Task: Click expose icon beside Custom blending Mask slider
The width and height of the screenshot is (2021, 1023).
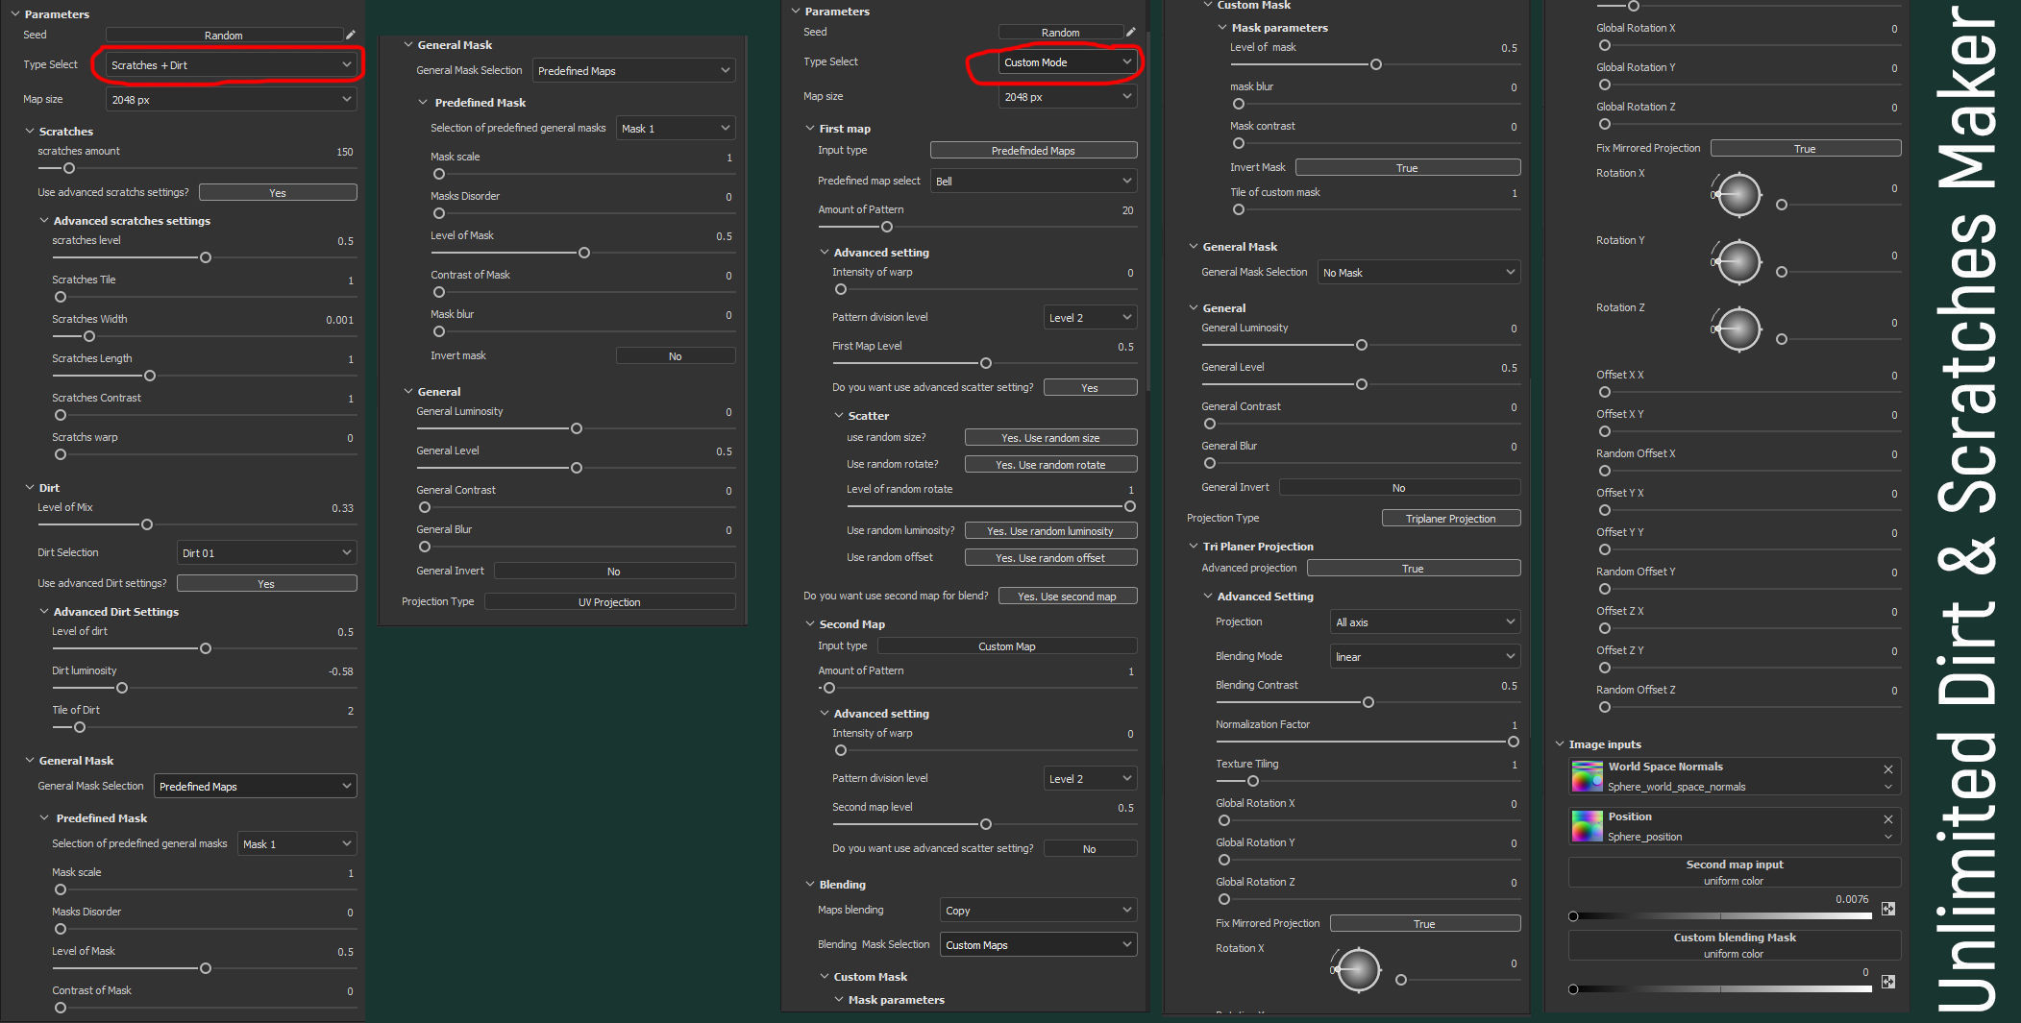Action: click(1887, 982)
